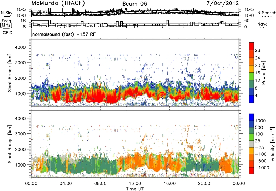Screen dimensions: 276x191
Task: Pick the red bottom segment of Velocity color bar
Action: [252, 171]
